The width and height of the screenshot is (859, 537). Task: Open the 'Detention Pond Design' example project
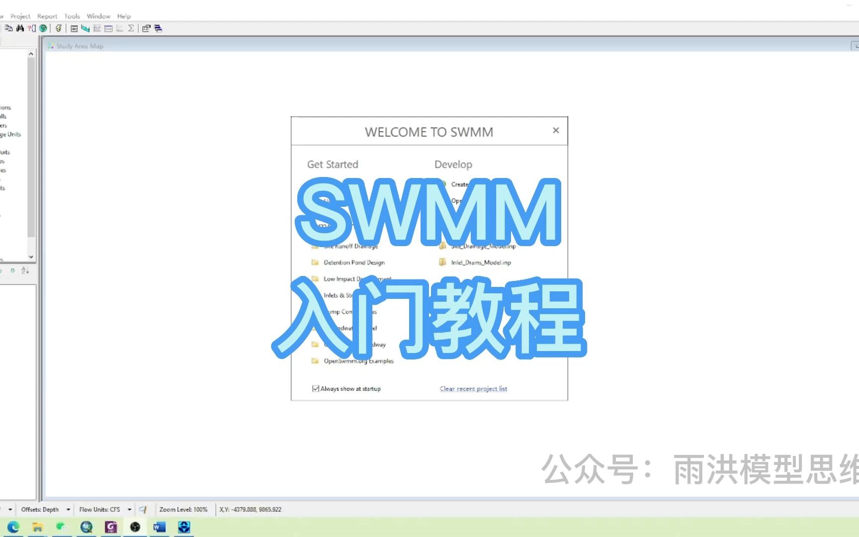point(353,262)
